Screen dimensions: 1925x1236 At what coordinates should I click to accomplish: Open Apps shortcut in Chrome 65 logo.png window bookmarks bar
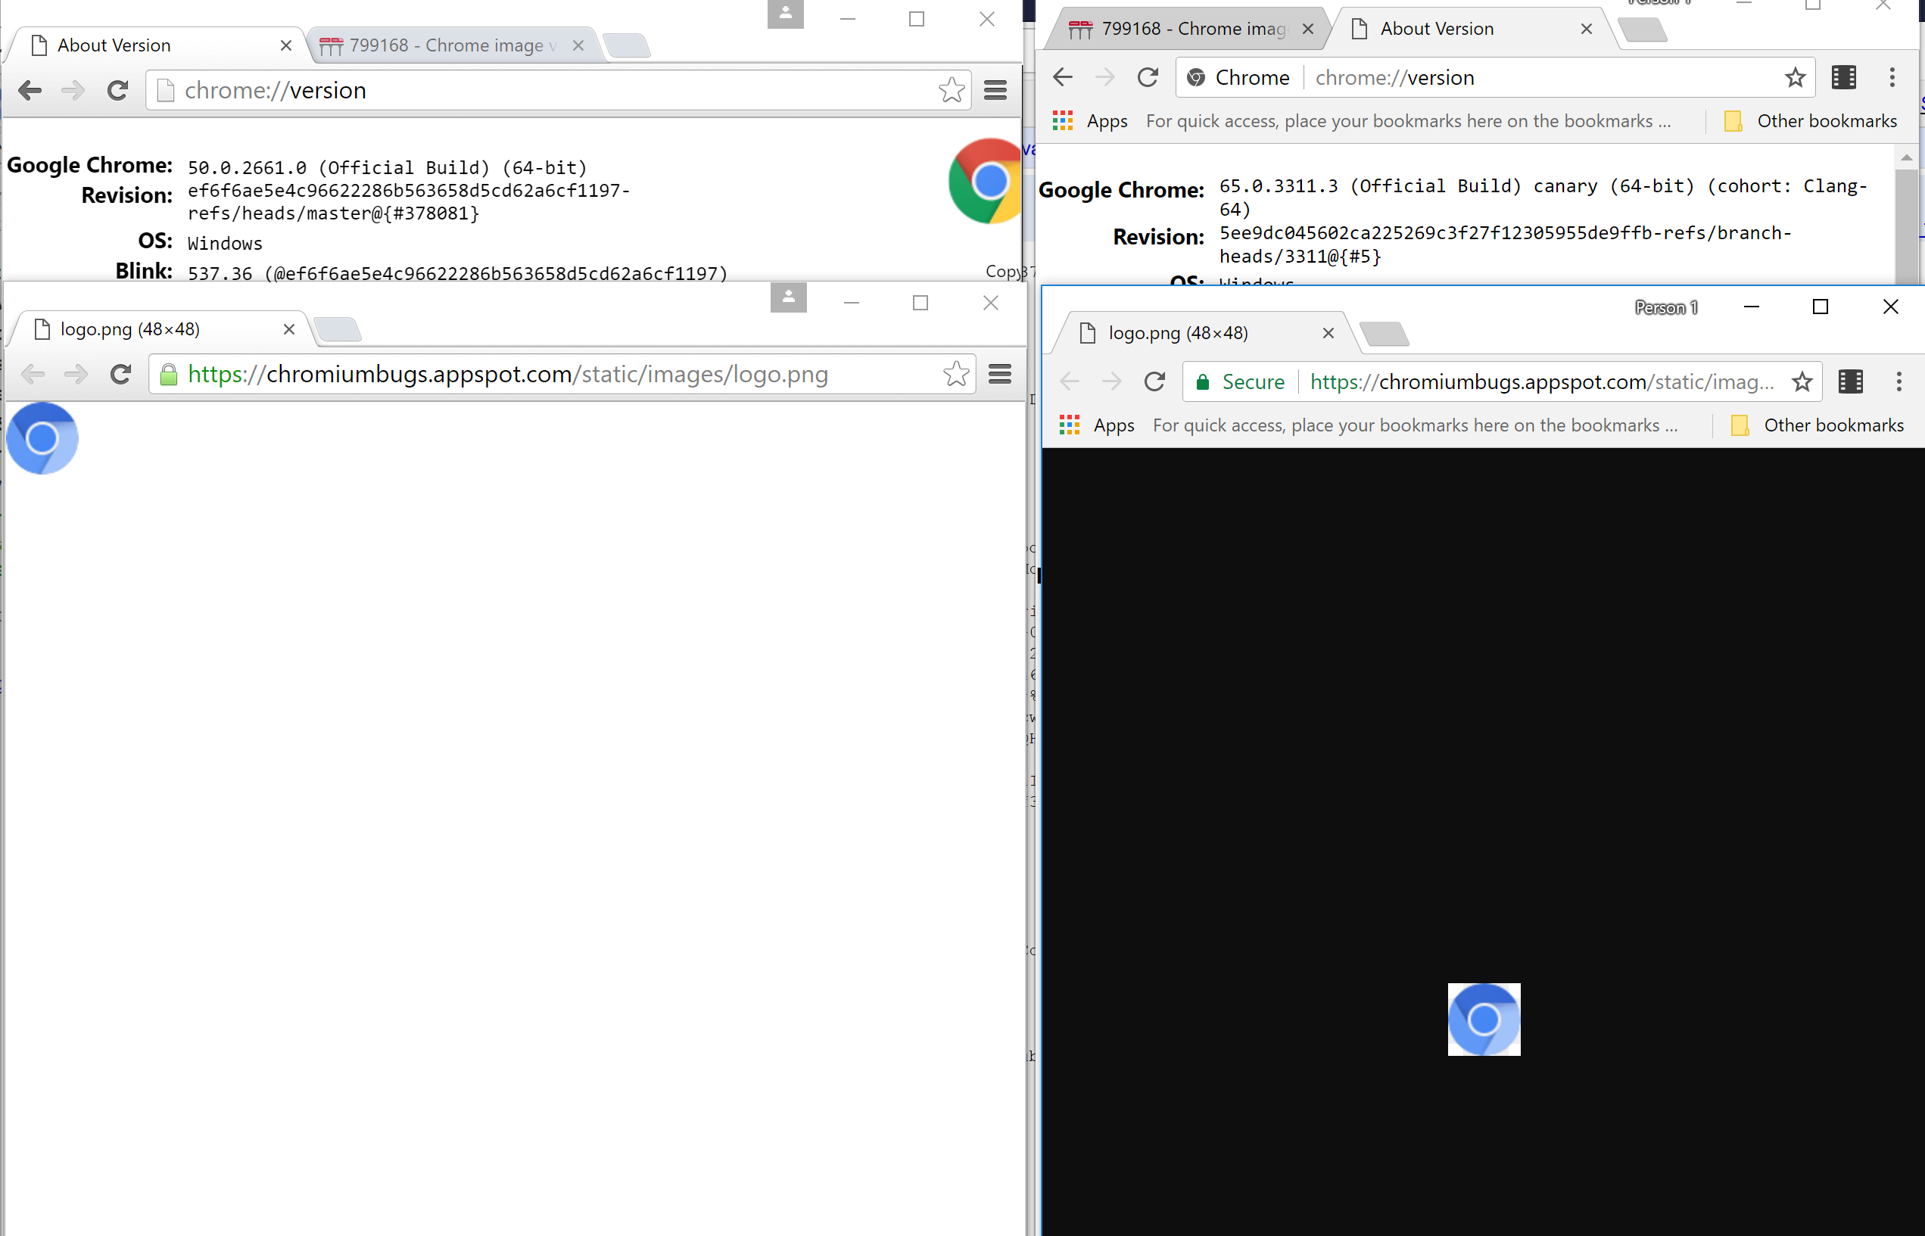click(1097, 425)
